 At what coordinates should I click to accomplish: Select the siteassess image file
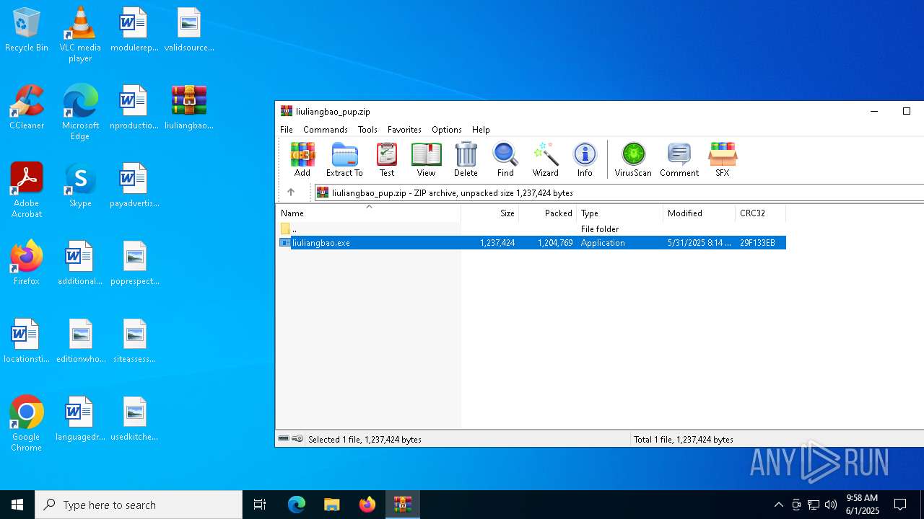tap(134, 342)
